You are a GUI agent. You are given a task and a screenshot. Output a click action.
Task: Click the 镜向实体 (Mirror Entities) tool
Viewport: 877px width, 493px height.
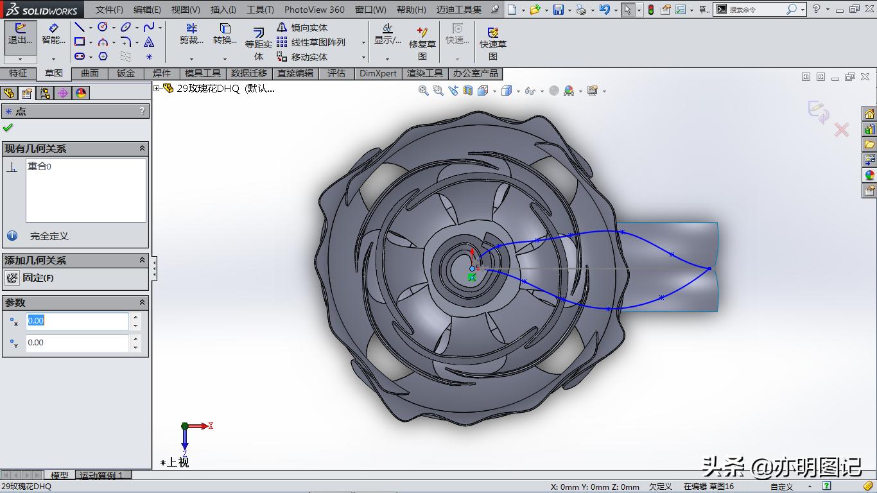tap(302, 28)
